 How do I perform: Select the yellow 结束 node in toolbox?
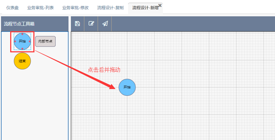click(22, 61)
